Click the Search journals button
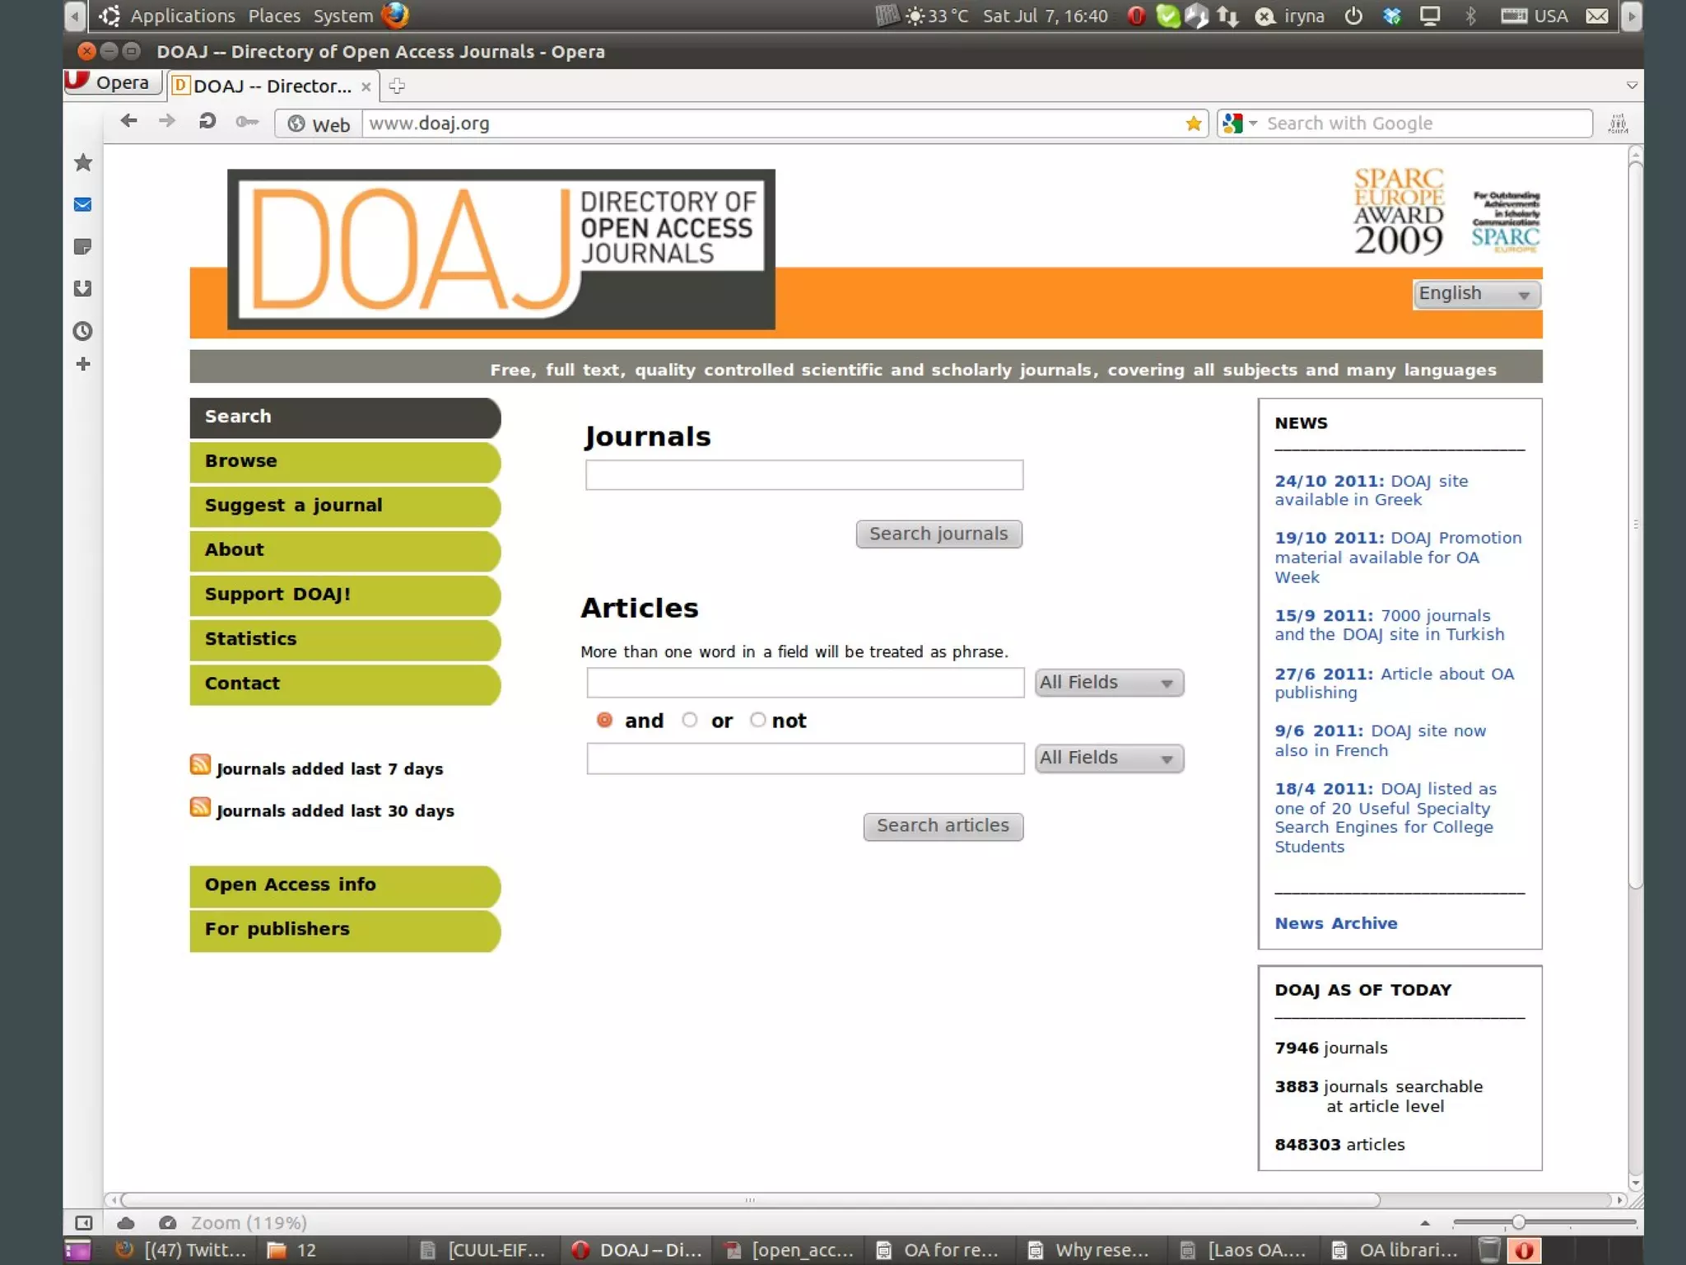This screenshot has height=1265, width=1686. coord(938,534)
